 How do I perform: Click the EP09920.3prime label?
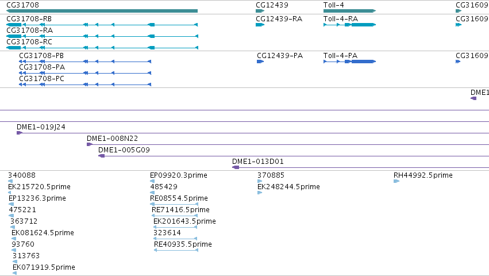click(179, 175)
